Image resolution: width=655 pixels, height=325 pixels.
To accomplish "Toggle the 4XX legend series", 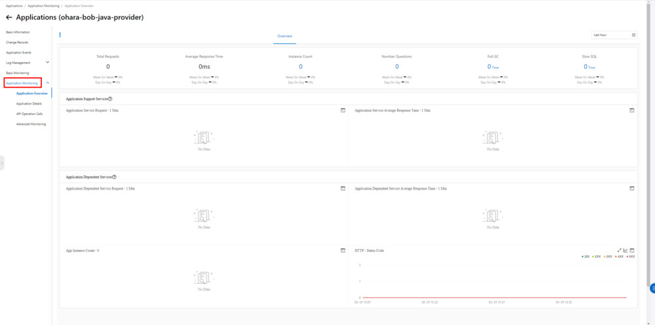I will [x=620, y=256].
